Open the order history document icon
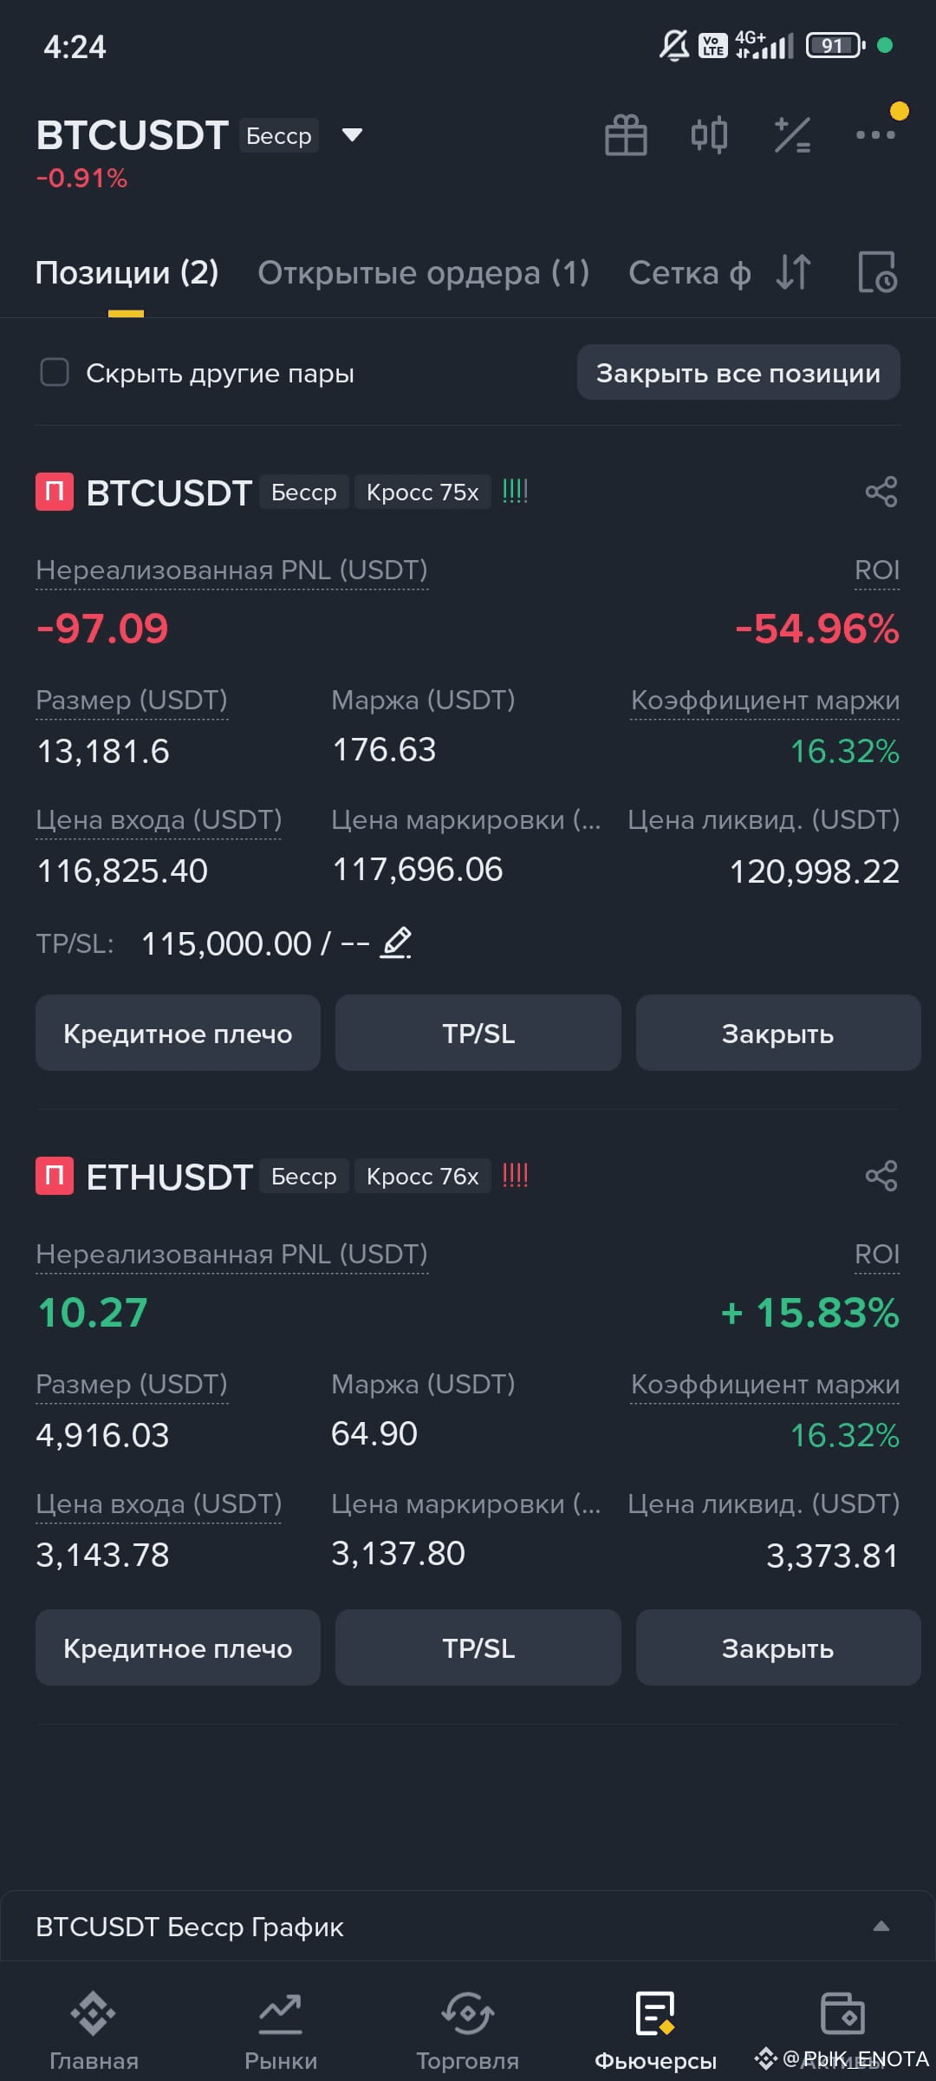 (x=877, y=272)
